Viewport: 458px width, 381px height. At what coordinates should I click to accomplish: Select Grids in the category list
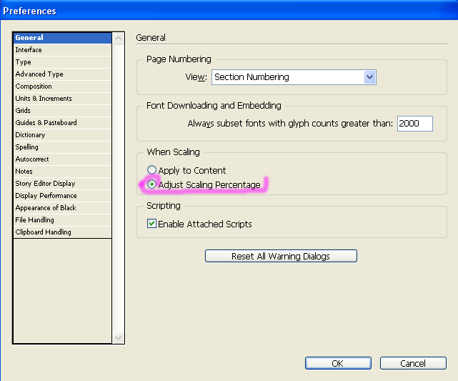[62, 111]
